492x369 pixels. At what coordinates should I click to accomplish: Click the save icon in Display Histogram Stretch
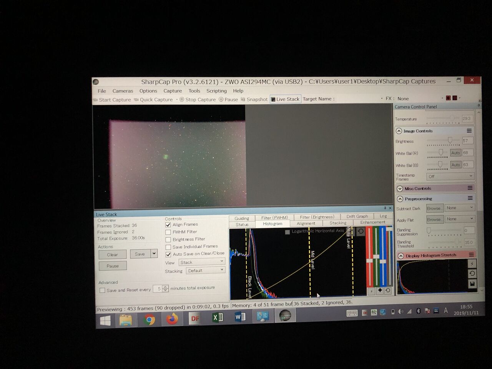472,284
